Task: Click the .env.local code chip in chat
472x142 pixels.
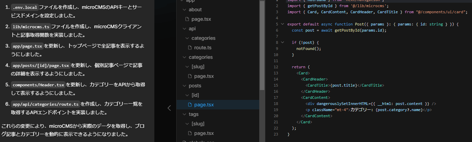Action: 25,7
